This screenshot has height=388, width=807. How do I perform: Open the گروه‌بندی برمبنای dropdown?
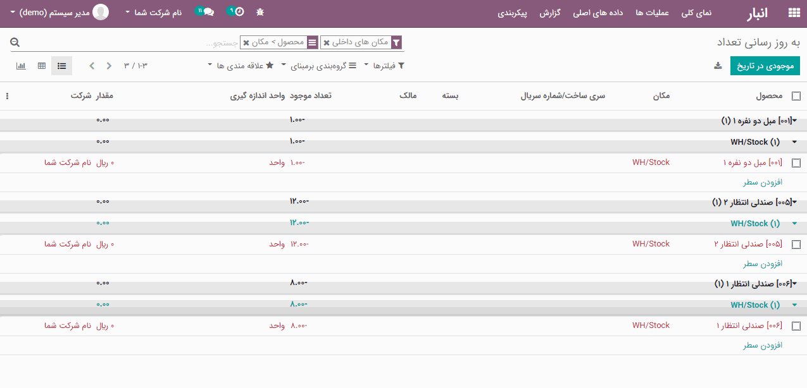[x=319, y=66]
